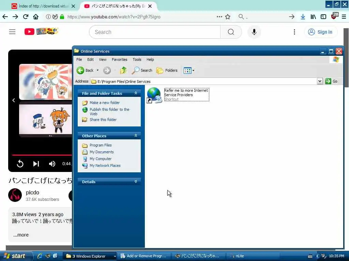Open the browser hamburger menu
This screenshot has height=261, width=349.
(x=344, y=17)
